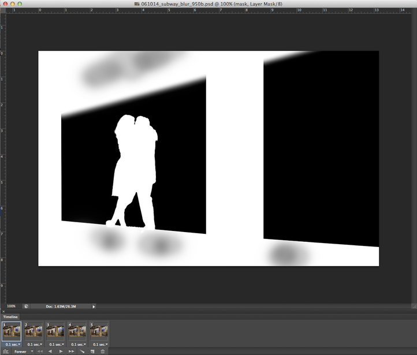The image size is (417, 355).
Task: Play the frame animation
Action: 61,351
